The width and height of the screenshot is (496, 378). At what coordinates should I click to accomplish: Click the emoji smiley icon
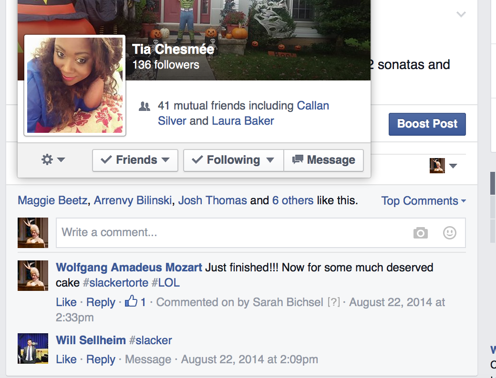coord(449,232)
